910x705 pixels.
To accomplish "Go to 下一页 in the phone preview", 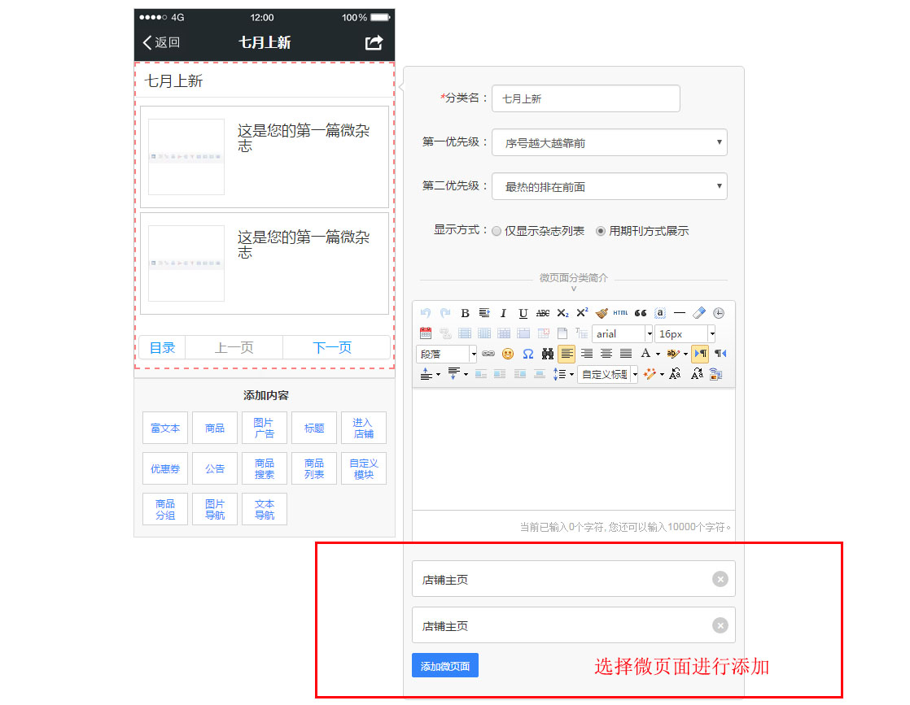I will (332, 347).
